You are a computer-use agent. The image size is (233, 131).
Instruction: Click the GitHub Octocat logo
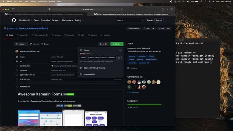14,20
